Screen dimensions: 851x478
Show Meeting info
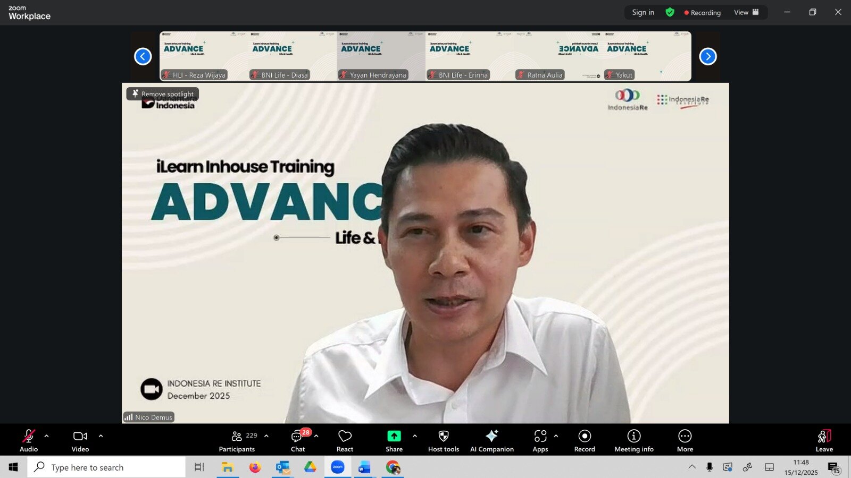633,441
